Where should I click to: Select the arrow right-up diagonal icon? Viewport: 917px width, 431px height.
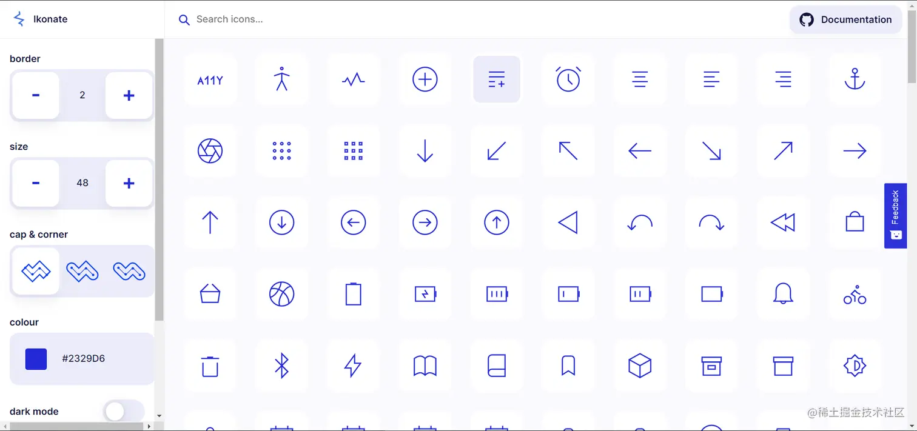click(x=783, y=151)
